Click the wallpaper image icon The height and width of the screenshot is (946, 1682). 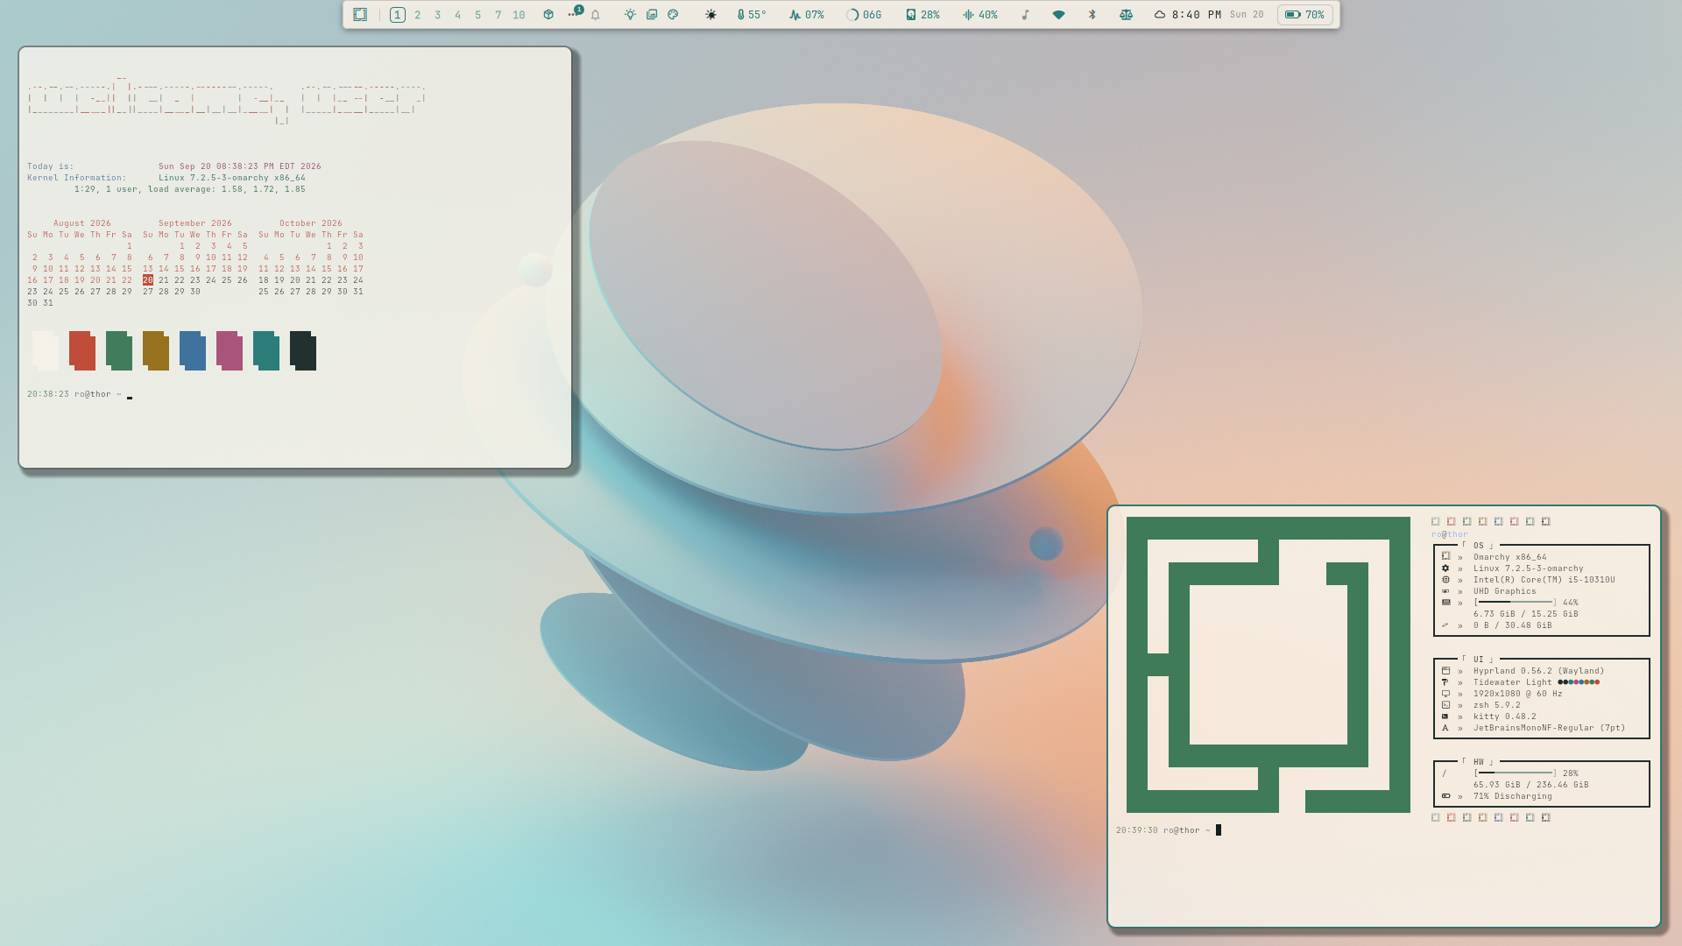(652, 15)
